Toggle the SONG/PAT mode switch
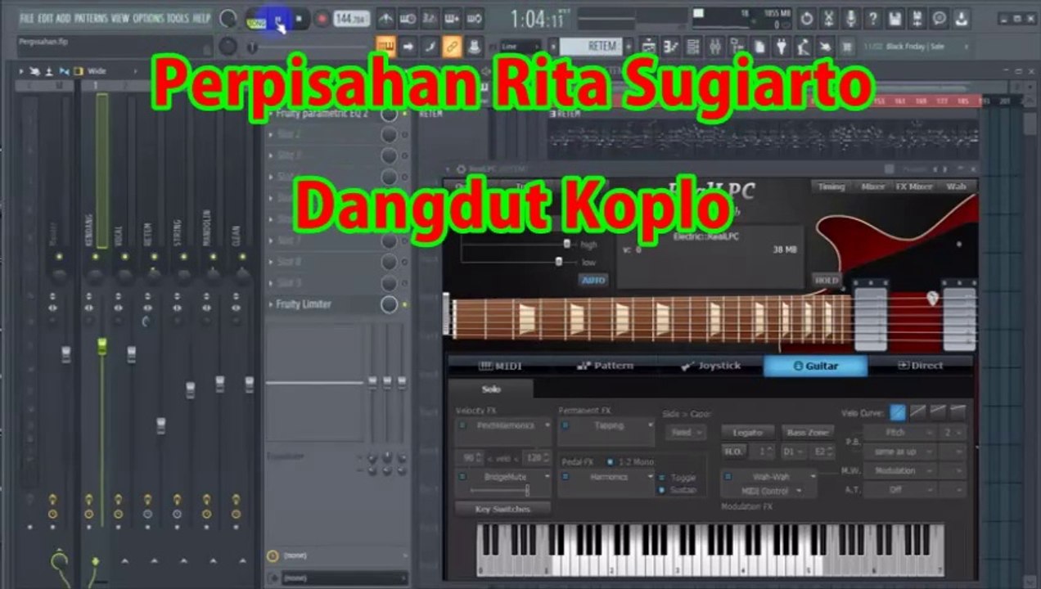 (x=256, y=21)
